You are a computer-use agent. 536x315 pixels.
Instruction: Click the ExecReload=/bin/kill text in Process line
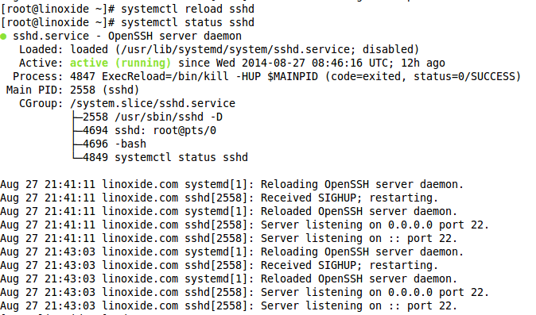pos(165,76)
